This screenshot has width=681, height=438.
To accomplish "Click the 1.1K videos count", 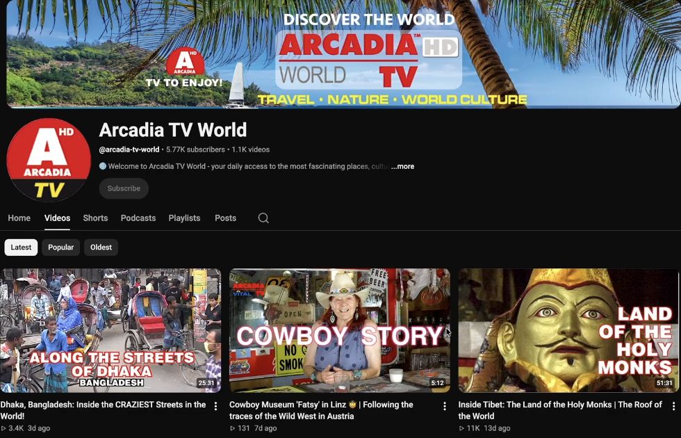I will point(251,149).
